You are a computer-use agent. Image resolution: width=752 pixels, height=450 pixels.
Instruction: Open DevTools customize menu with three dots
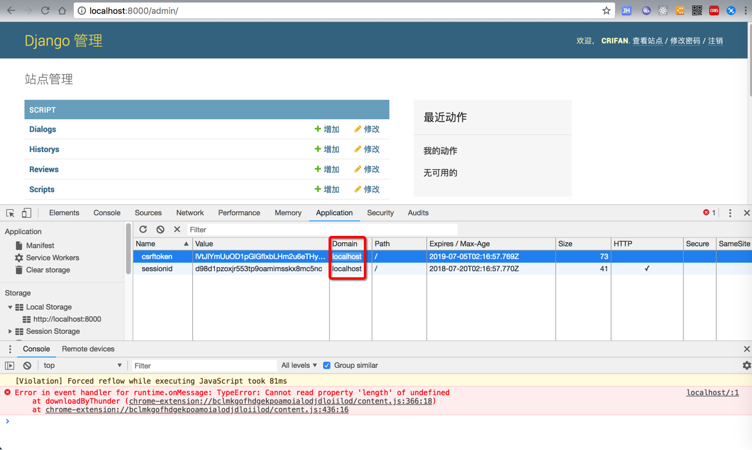click(x=730, y=213)
